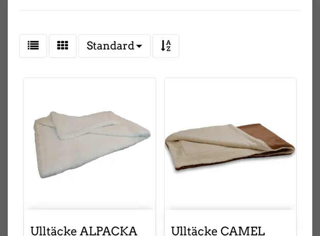Select the ALPACKA wool blanket card
The height and width of the screenshot is (236, 320).
coord(90,157)
